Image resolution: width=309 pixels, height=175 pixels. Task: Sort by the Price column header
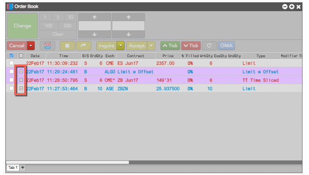(x=168, y=56)
